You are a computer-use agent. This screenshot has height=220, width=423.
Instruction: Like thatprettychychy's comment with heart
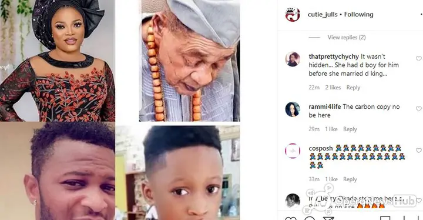coord(418,59)
